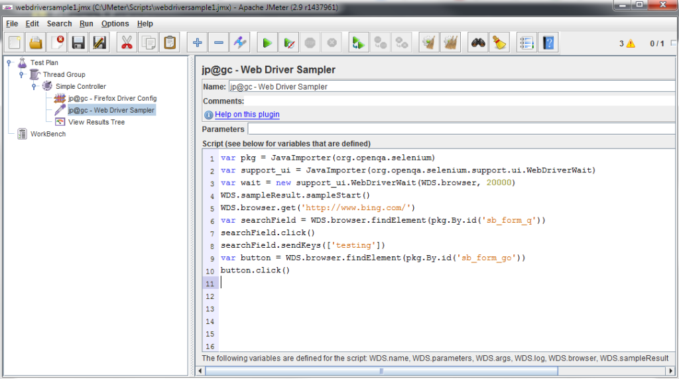Viewport: 679px width, 379px height.
Task: Click the View Results Tree node icon
Action: click(60, 122)
